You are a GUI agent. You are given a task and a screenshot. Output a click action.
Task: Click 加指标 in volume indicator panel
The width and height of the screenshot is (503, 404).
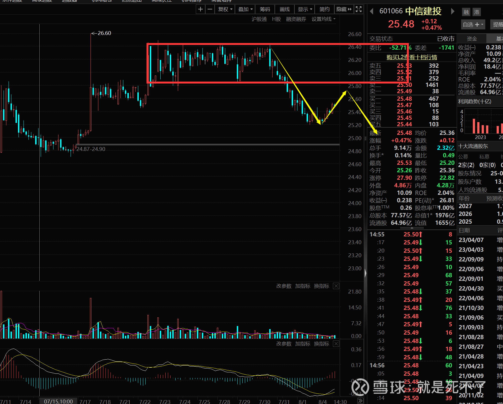coord(302,286)
